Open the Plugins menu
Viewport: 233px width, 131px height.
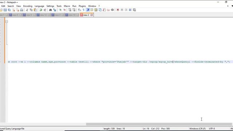[x=82, y=6]
